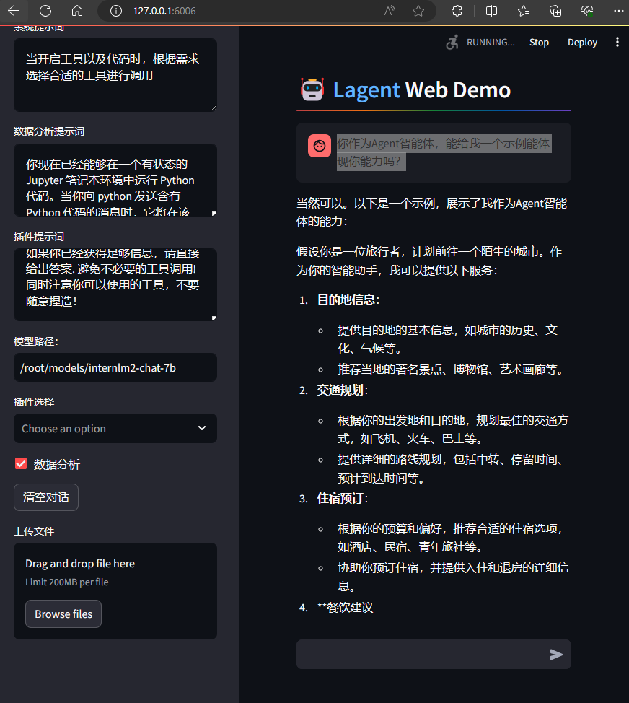
Task: Toggle the favorite star in the address bar
Action: tap(418, 11)
